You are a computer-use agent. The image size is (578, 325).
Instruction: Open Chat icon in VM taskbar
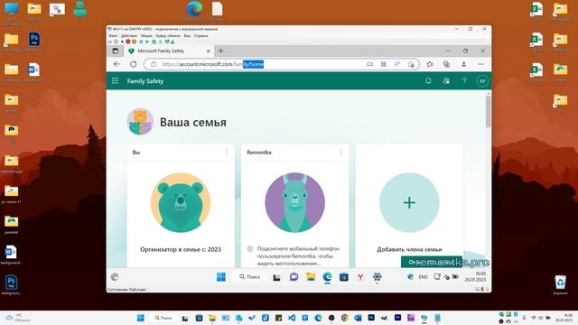pyautogui.click(x=294, y=277)
